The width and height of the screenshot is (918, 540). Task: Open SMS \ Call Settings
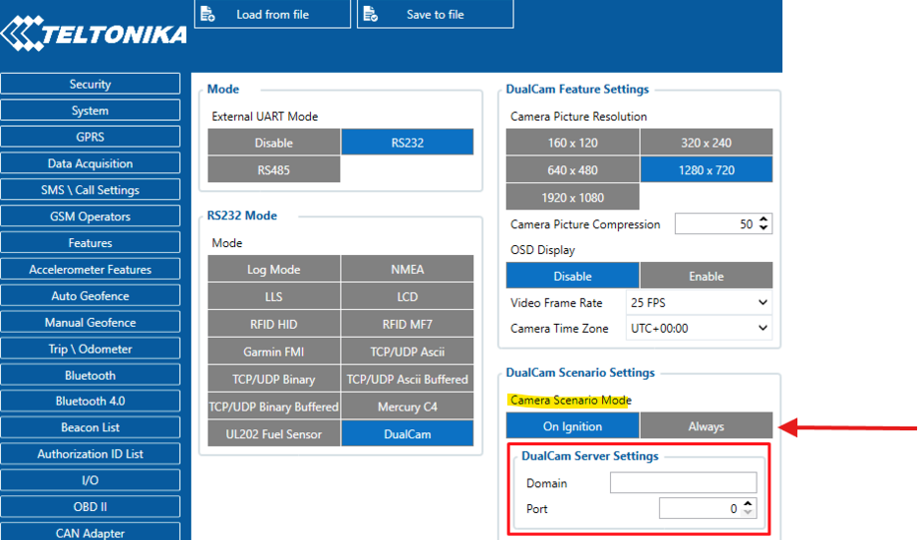pos(90,189)
